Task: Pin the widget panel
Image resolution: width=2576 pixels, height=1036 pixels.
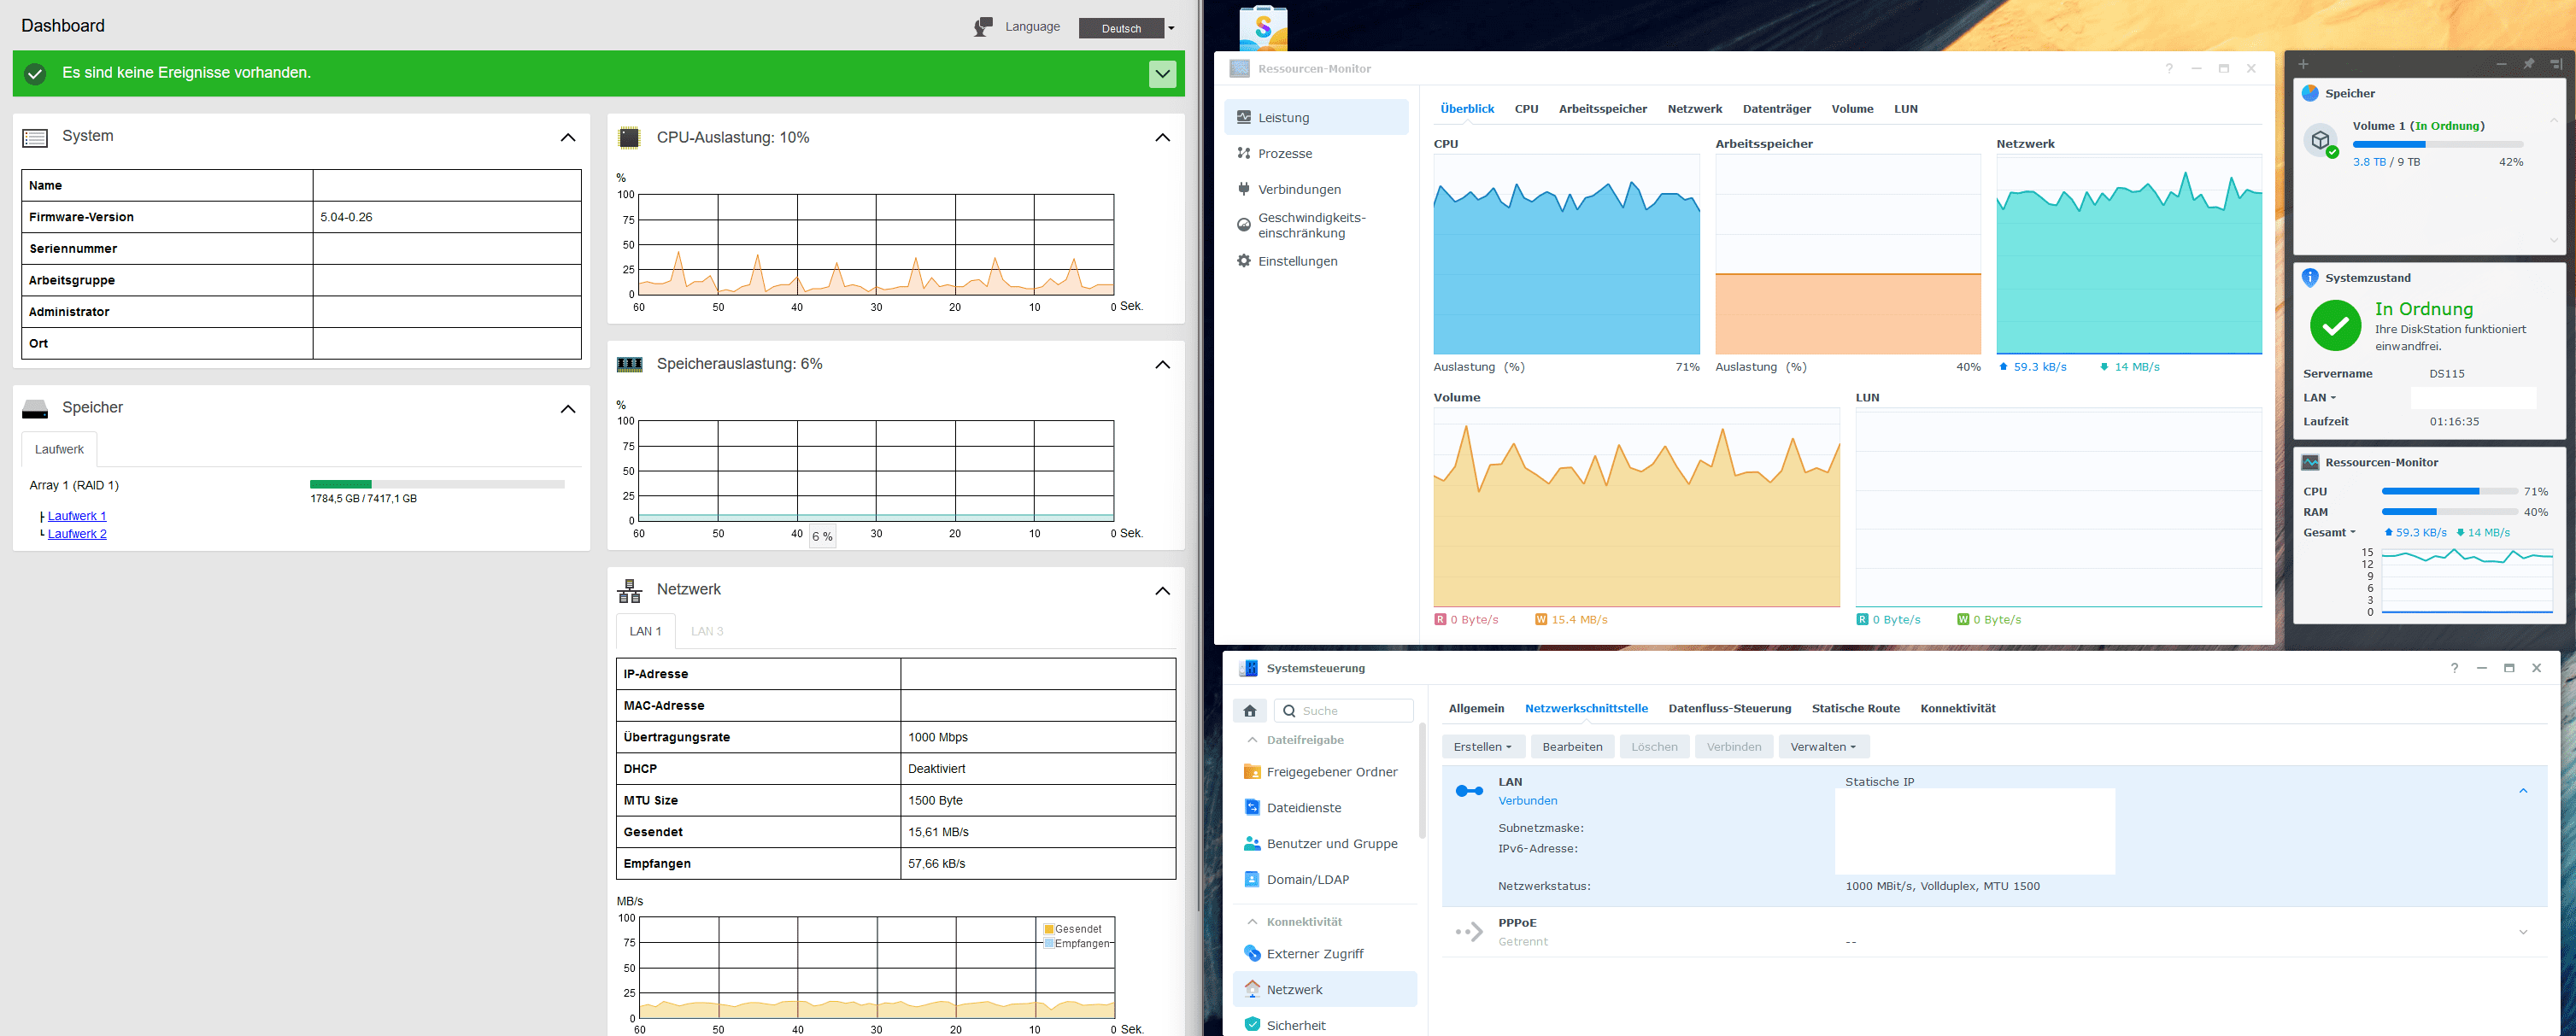Action: (2528, 64)
